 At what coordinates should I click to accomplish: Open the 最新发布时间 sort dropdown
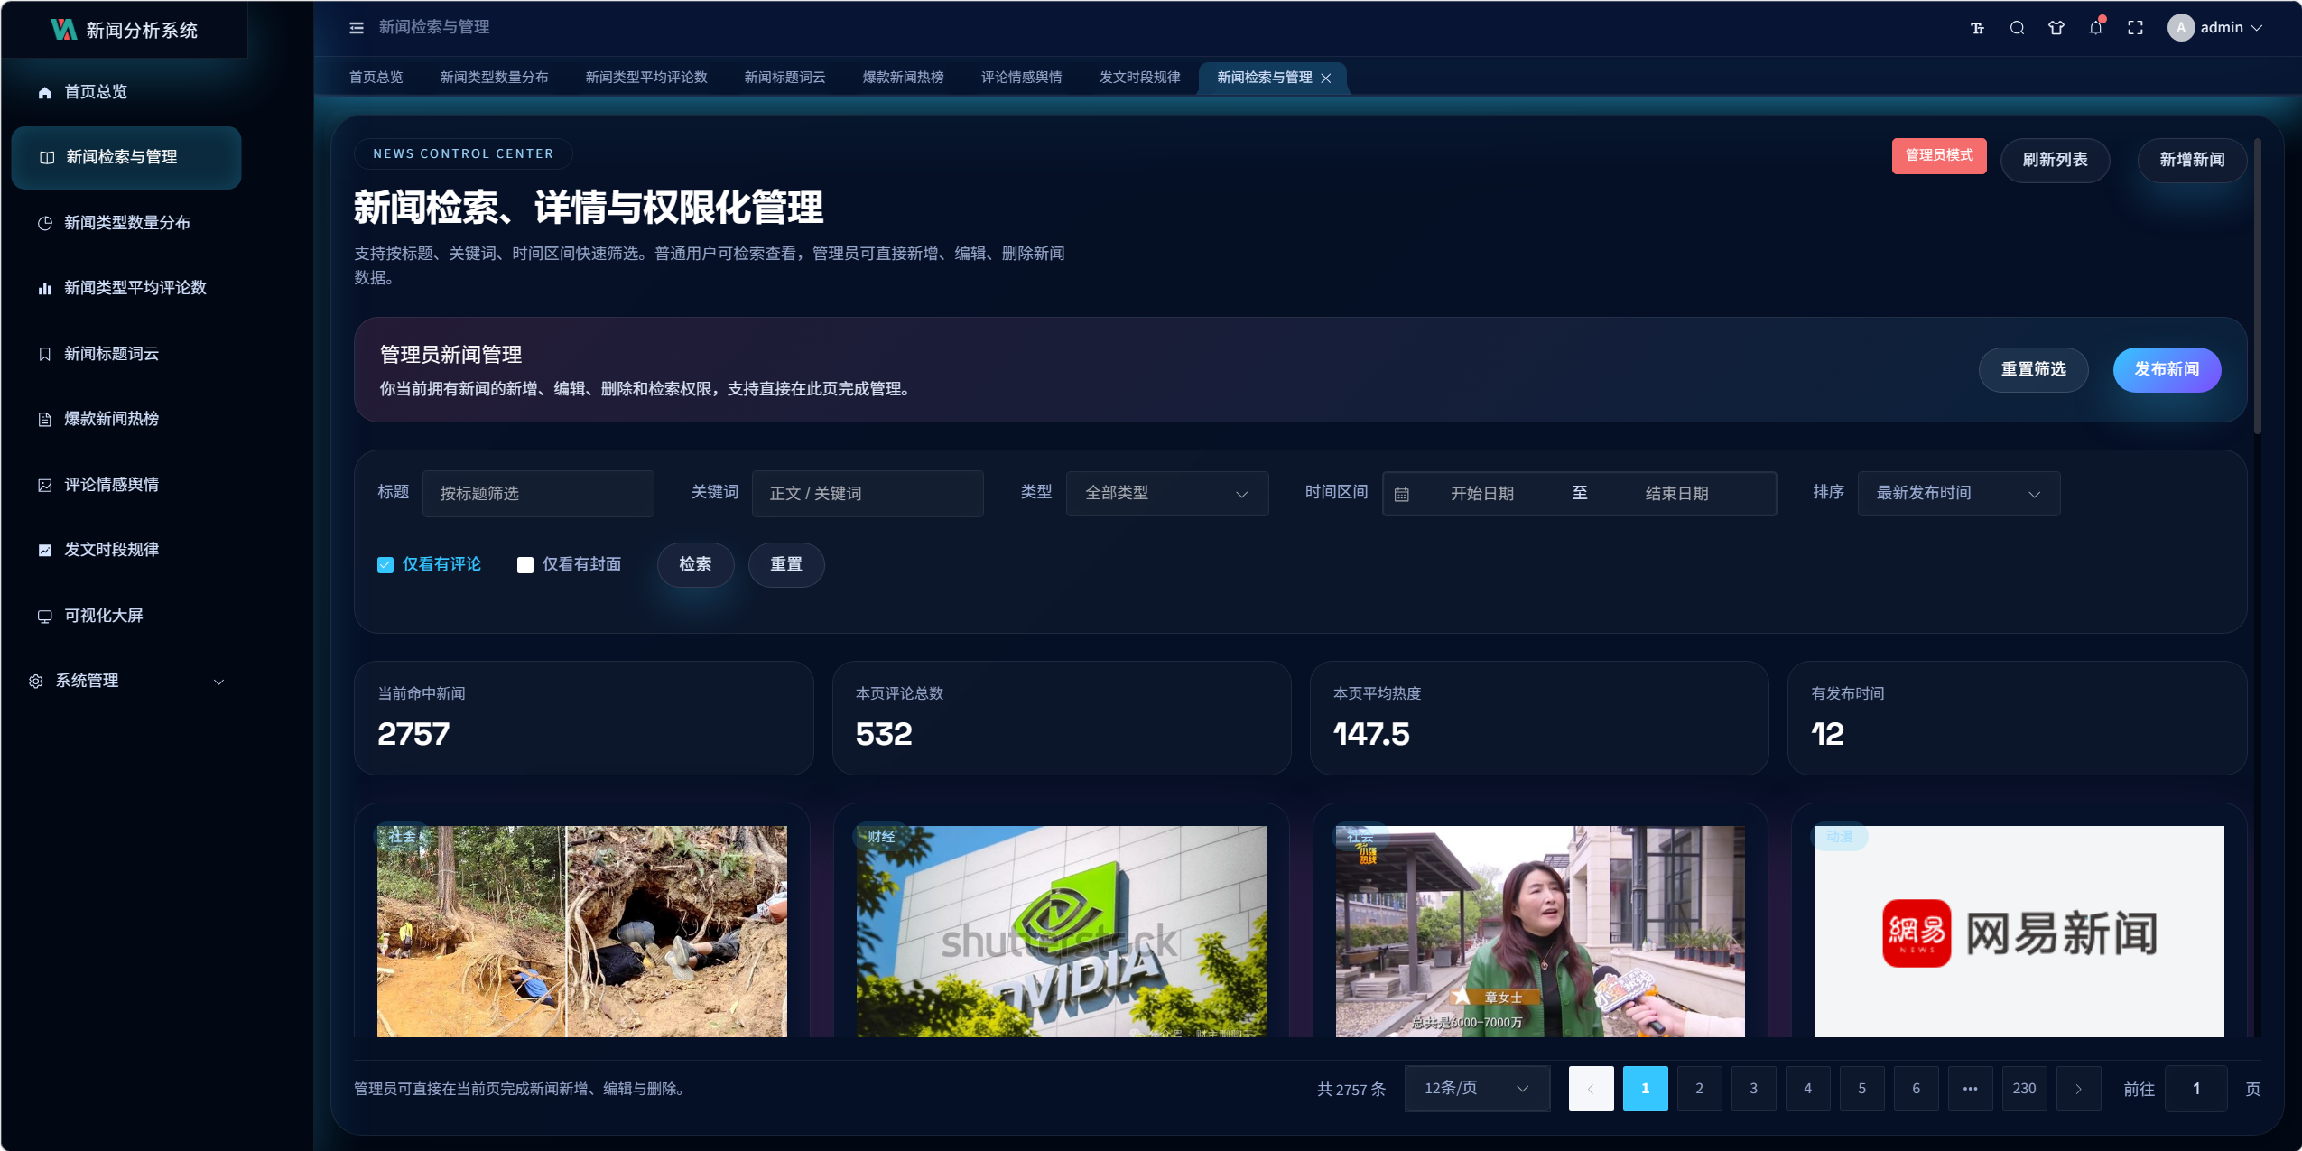(1958, 494)
